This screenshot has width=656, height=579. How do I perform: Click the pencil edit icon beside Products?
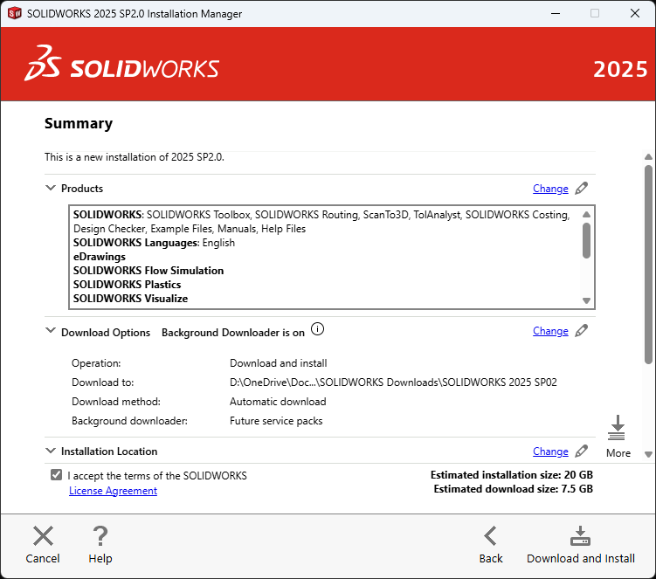click(x=582, y=189)
